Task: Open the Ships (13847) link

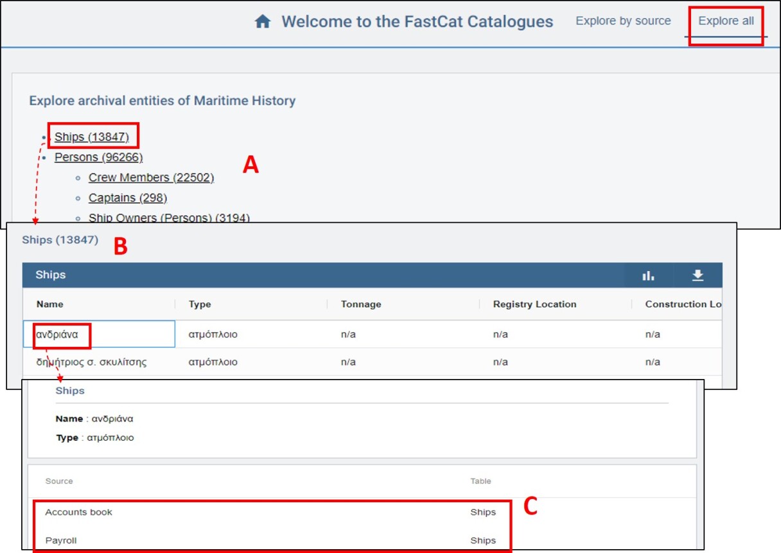Action: tap(92, 137)
